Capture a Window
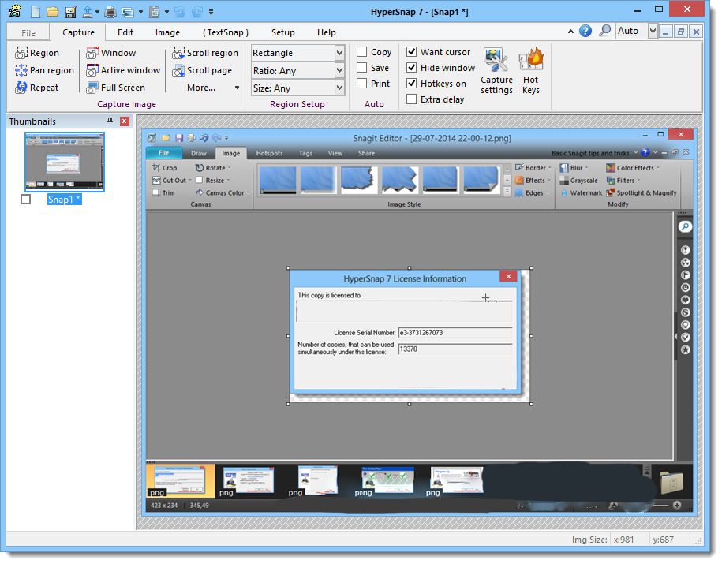722x564 pixels. [111, 53]
